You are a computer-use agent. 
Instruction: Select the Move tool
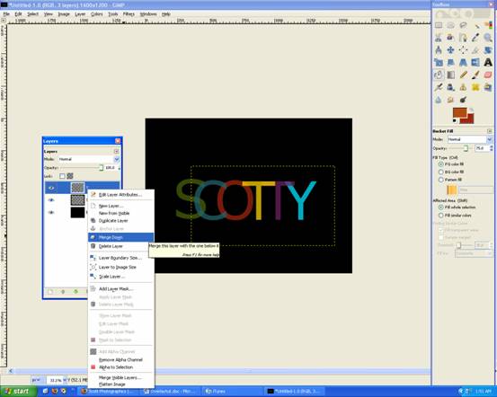tap(451, 50)
